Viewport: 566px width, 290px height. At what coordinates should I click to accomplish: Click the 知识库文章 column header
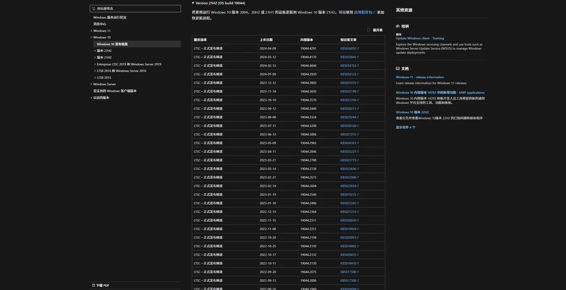348,40
